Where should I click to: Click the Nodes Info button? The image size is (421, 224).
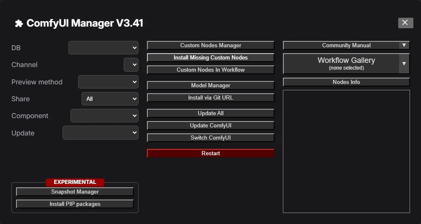pyautogui.click(x=346, y=82)
